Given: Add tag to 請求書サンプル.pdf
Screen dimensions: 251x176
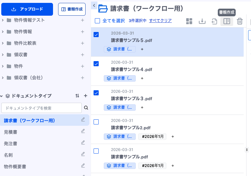Looking at the screenshot, I should coord(173,166).
